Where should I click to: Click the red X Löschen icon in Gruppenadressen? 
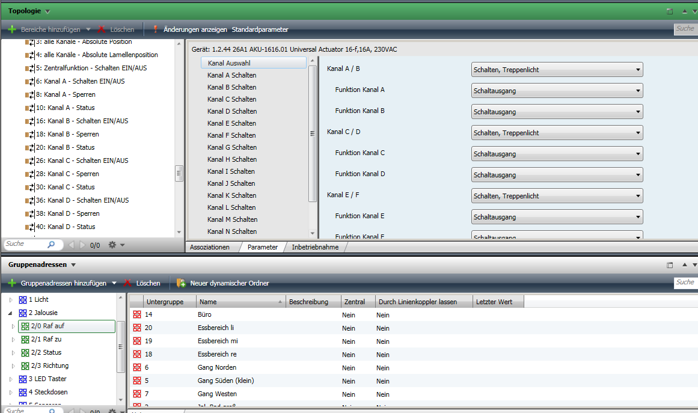point(128,283)
